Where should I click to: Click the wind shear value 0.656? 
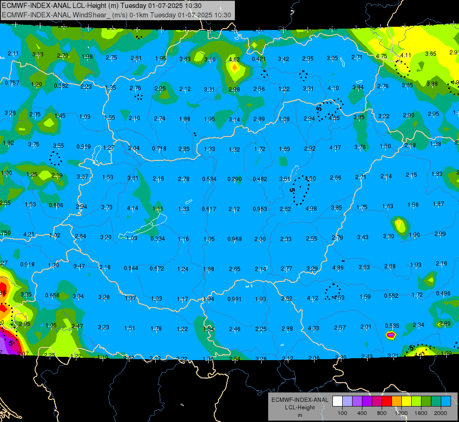pos(52,295)
